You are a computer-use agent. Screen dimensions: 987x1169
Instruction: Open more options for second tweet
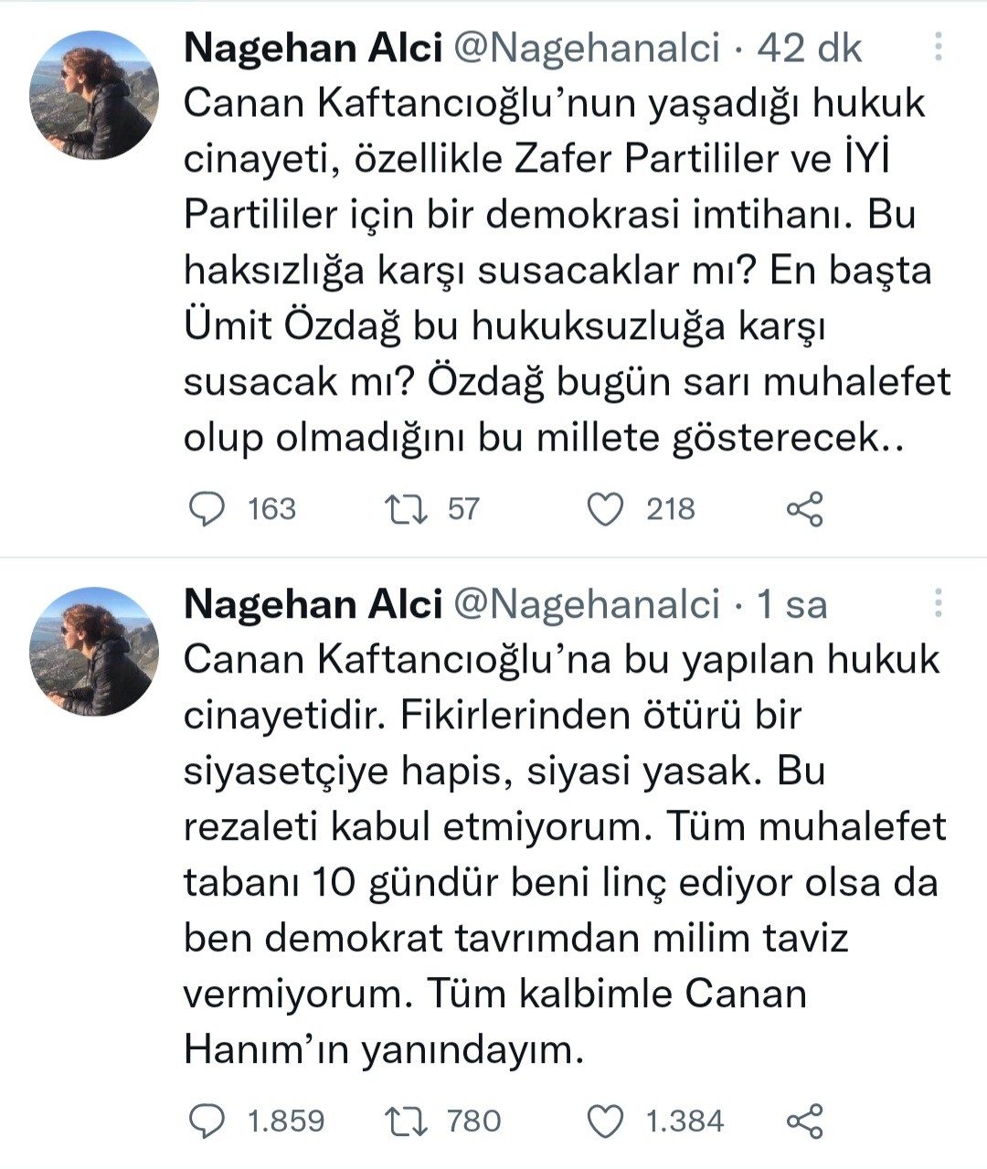939,603
